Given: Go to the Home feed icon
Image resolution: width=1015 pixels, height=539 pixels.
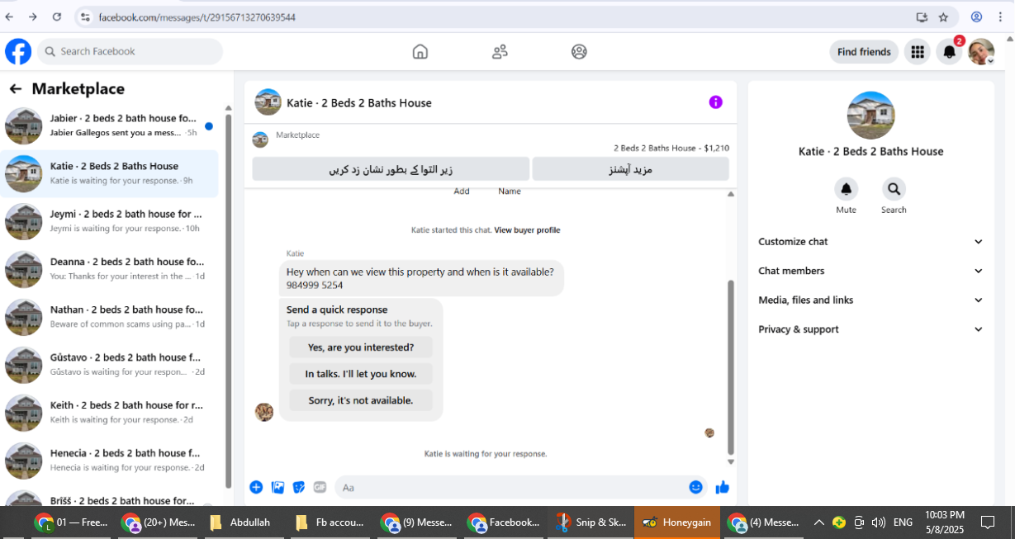Looking at the screenshot, I should tap(420, 51).
